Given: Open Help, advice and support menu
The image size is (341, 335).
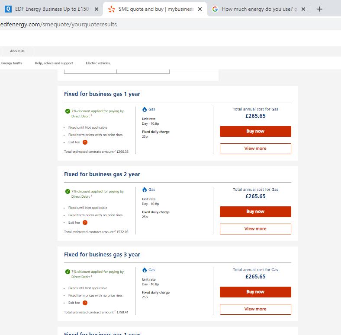Looking at the screenshot, I should (x=54, y=63).
